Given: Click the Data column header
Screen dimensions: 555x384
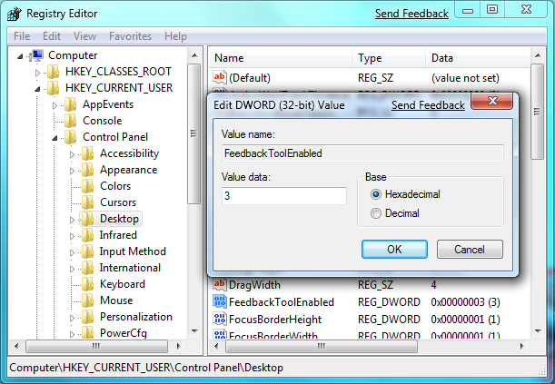Looking at the screenshot, I should pos(478,58).
